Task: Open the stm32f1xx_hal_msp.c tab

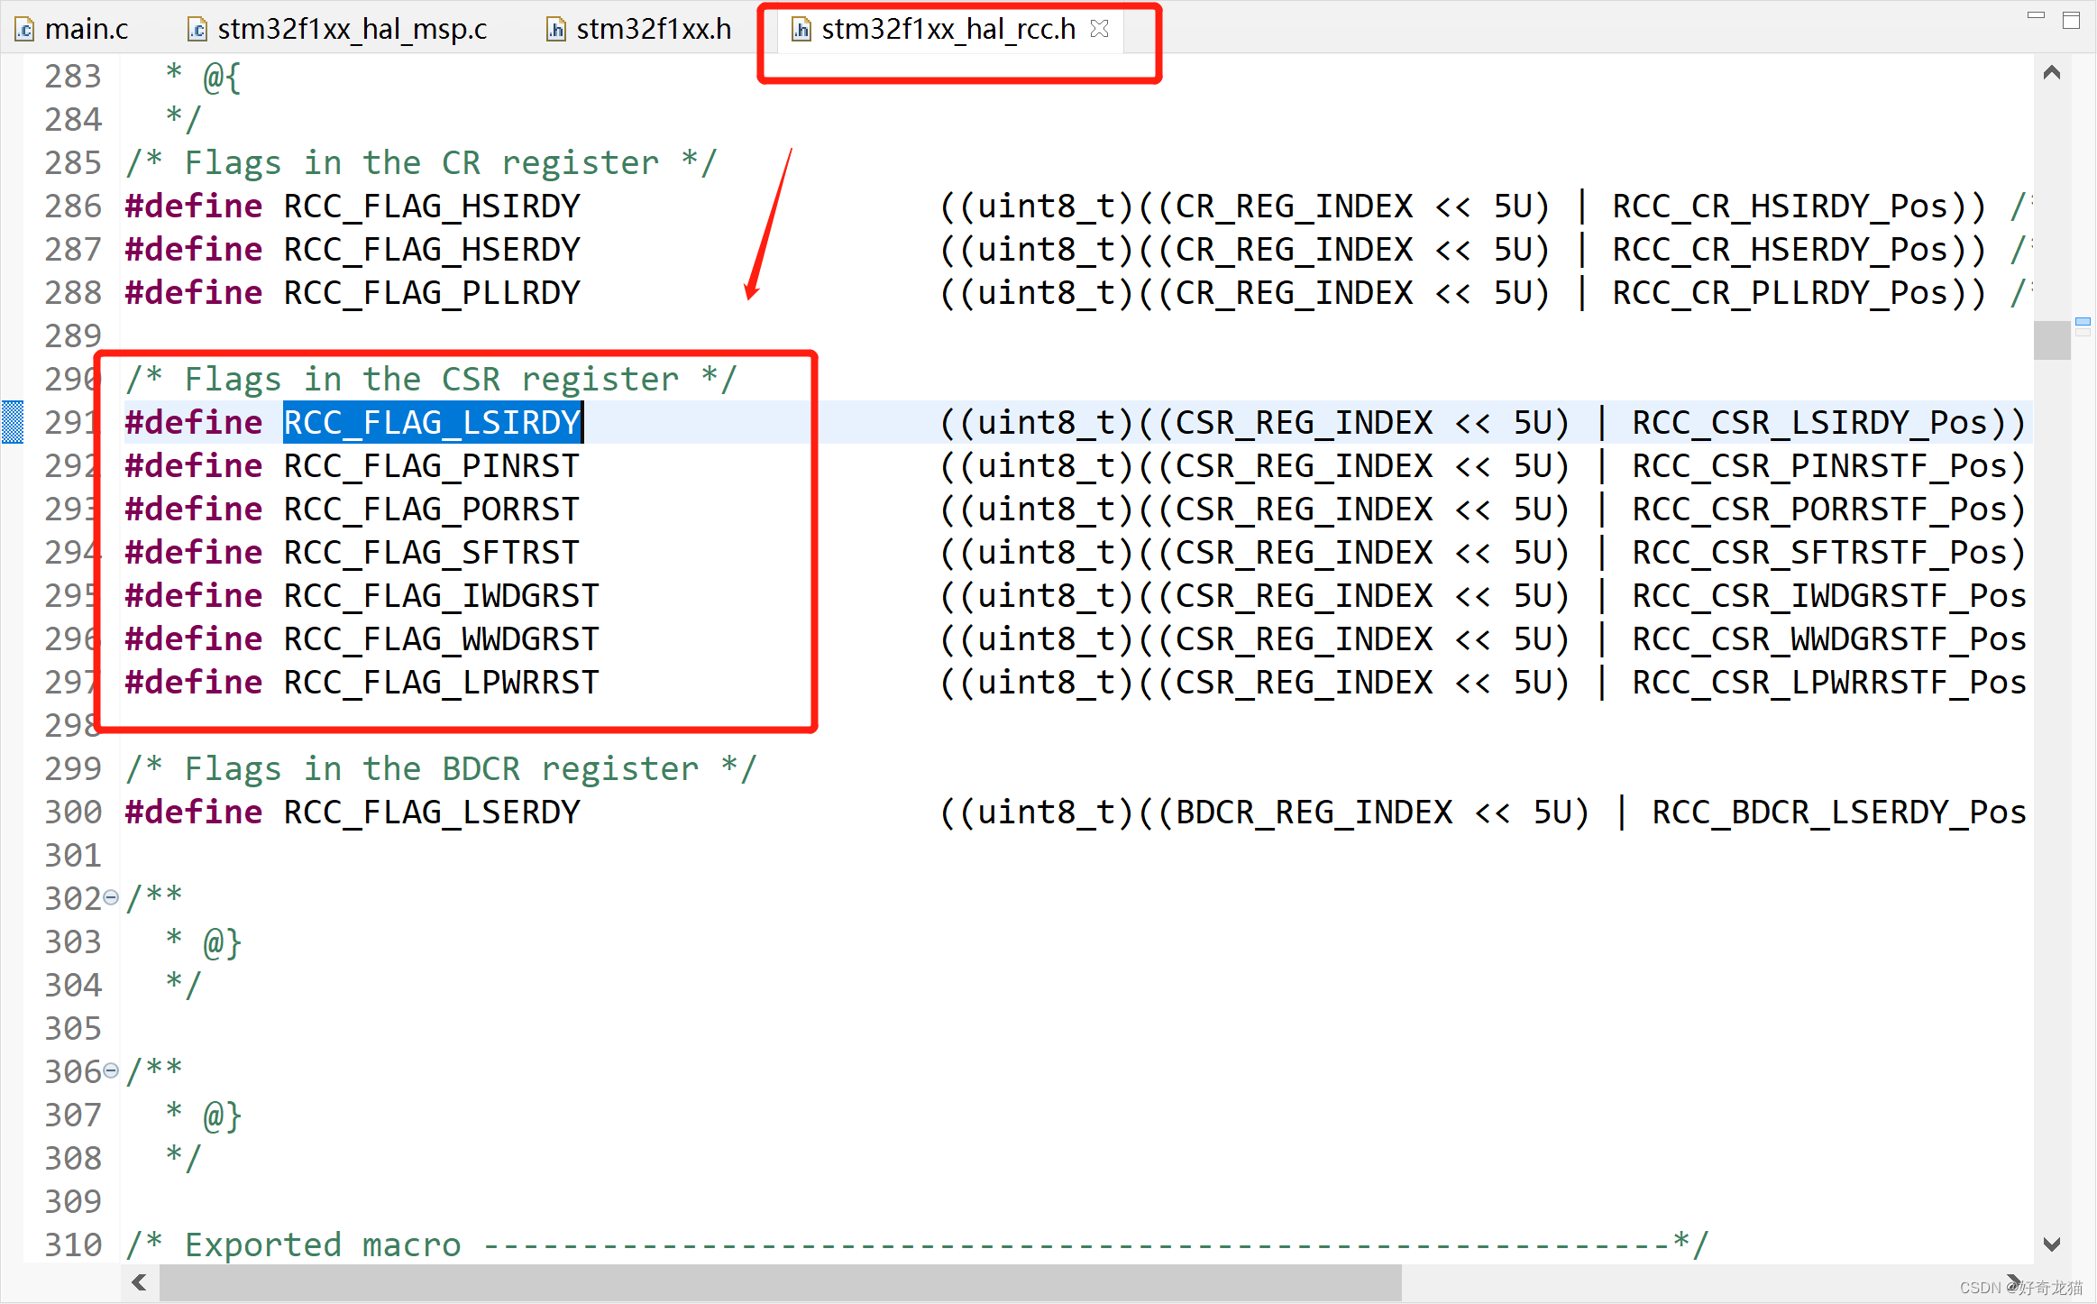Action: click(352, 29)
